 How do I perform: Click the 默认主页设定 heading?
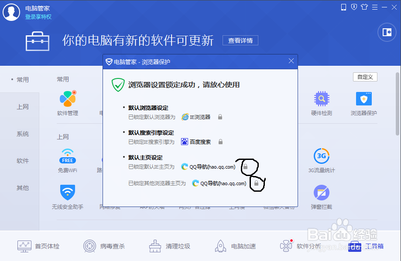click(145, 158)
